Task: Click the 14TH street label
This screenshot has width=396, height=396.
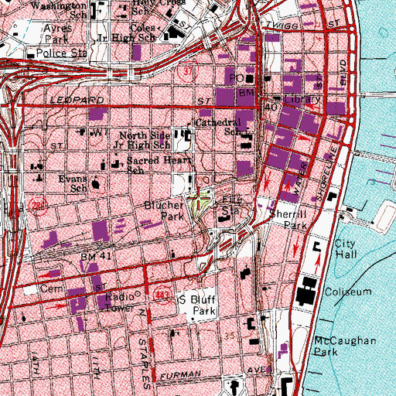Action: click(36, 364)
